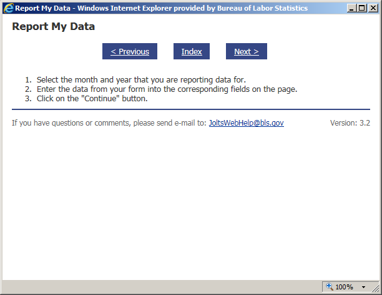This screenshot has width=382, height=295.
Task: Click the 'Version: 3.2' text
Action: (350, 122)
